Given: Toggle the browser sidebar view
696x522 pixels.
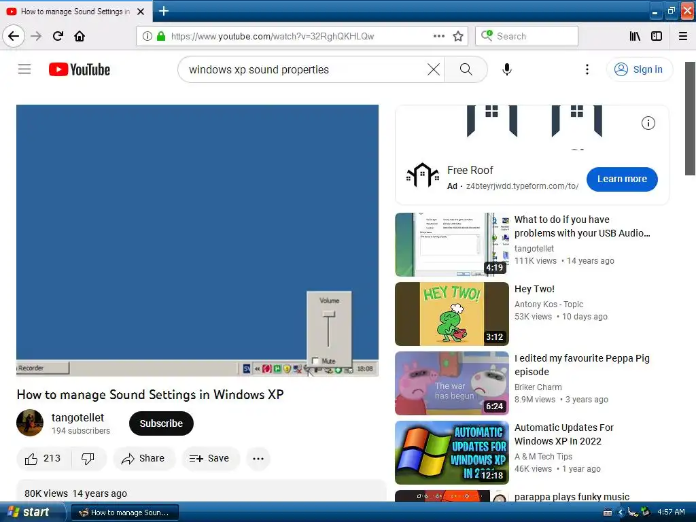Looking at the screenshot, I should tap(657, 36).
